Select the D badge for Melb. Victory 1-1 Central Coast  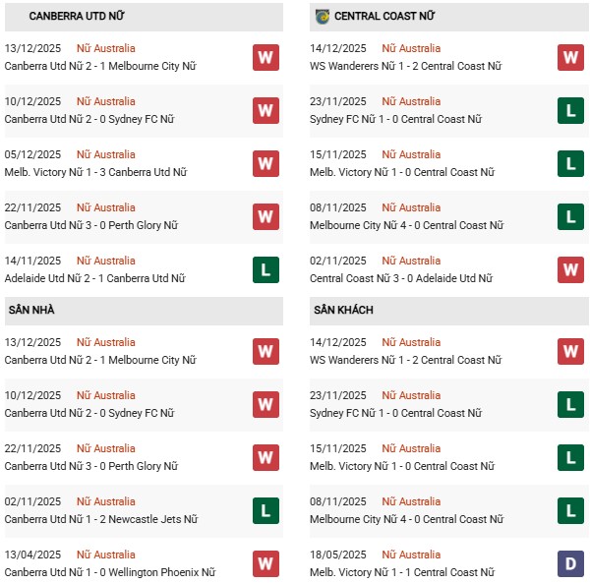coord(570,563)
